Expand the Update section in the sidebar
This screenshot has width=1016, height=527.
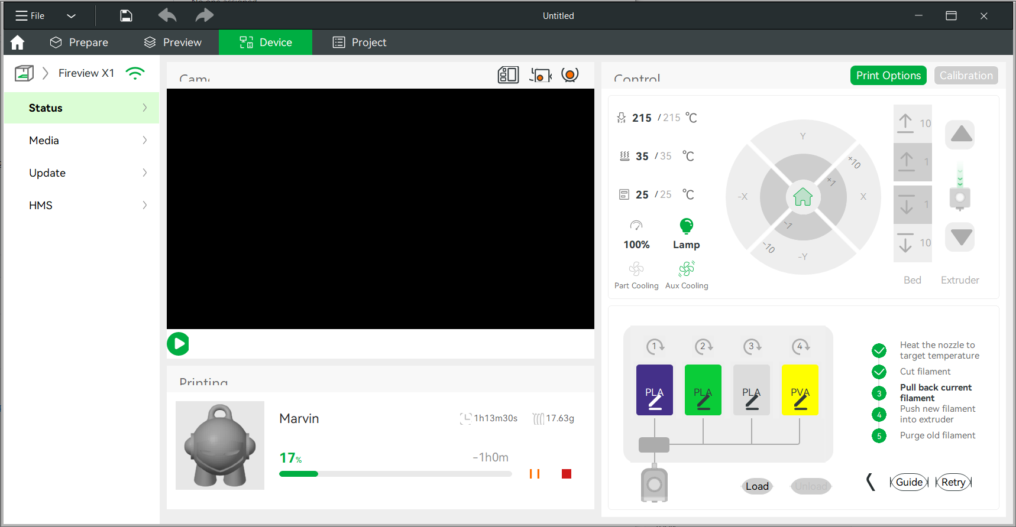(82, 173)
